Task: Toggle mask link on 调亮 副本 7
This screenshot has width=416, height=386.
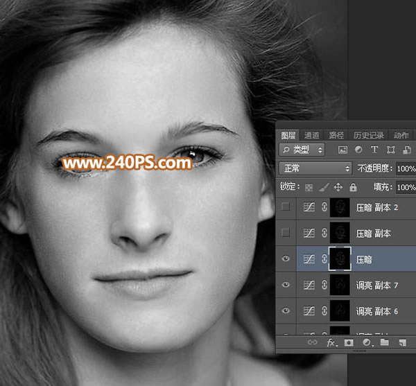Action: pyautogui.click(x=324, y=285)
